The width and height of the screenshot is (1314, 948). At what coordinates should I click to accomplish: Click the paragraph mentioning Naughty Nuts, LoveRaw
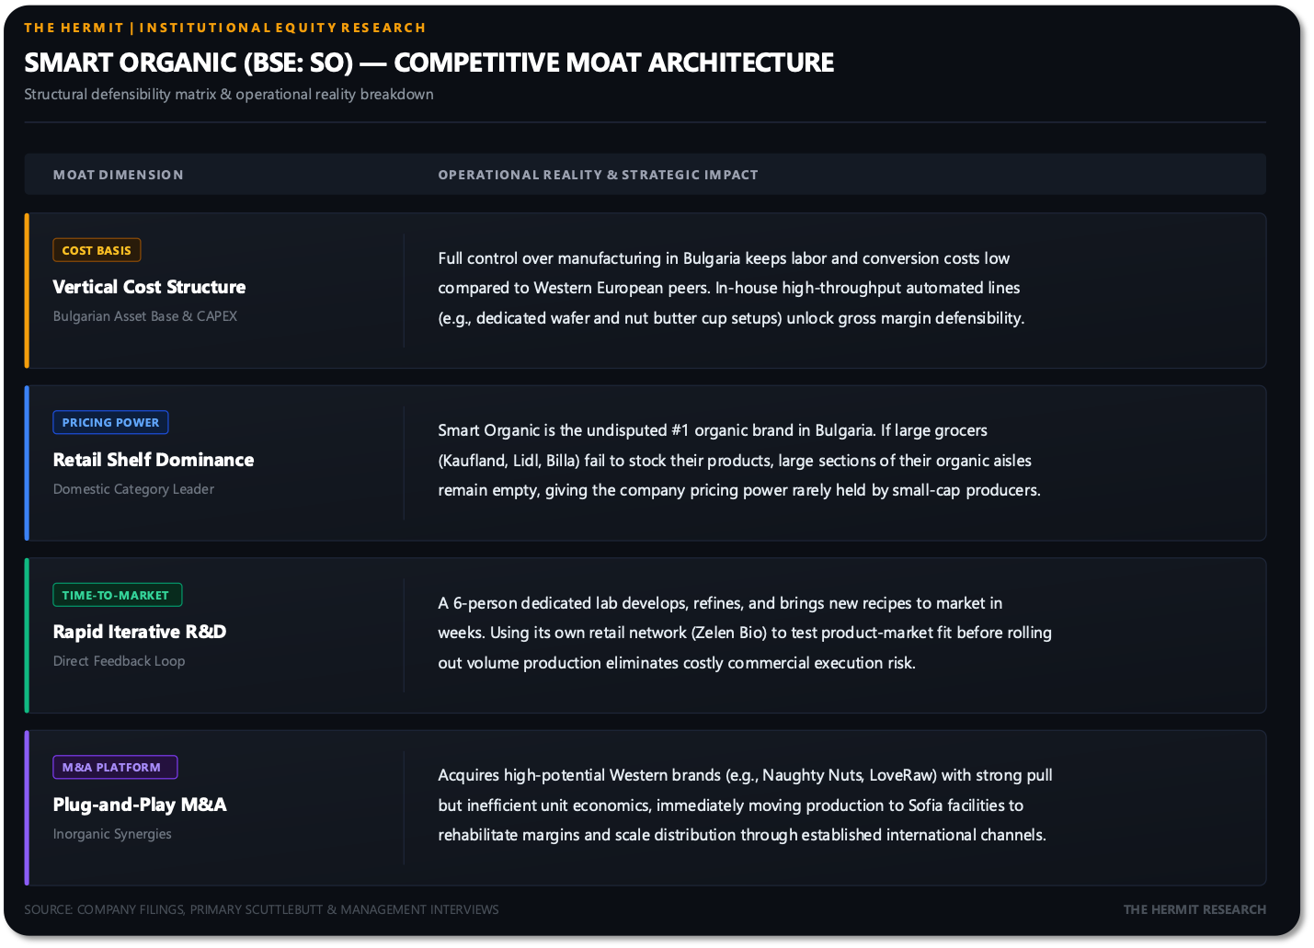(745, 805)
